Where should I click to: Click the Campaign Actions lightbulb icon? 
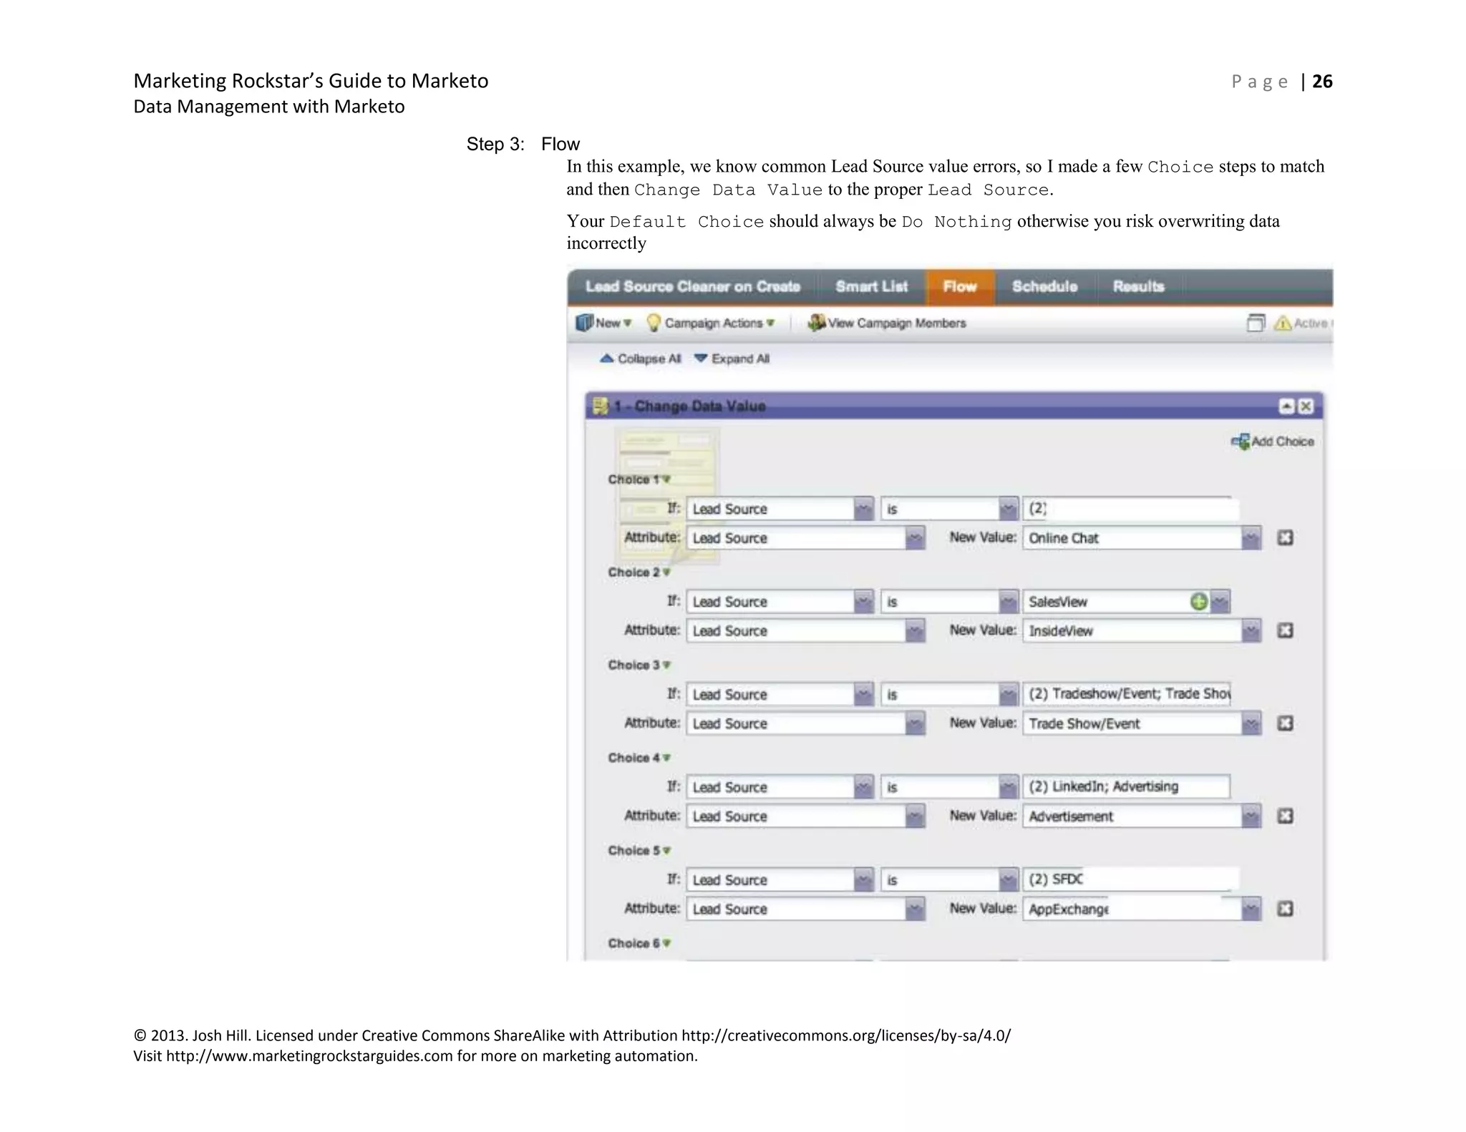654,323
